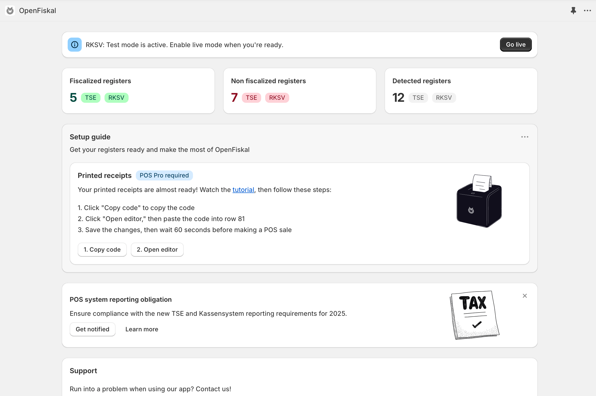Click the green RKSV badge under Fiscalized registers

116,98
